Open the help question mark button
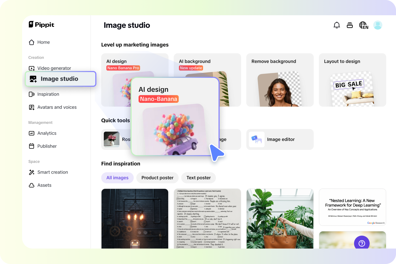 coord(362,243)
